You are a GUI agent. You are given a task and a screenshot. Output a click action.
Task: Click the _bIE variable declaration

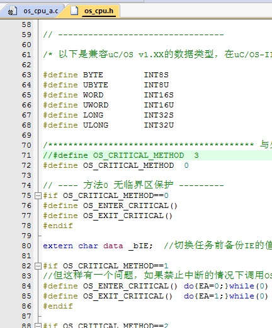tap(140, 246)
